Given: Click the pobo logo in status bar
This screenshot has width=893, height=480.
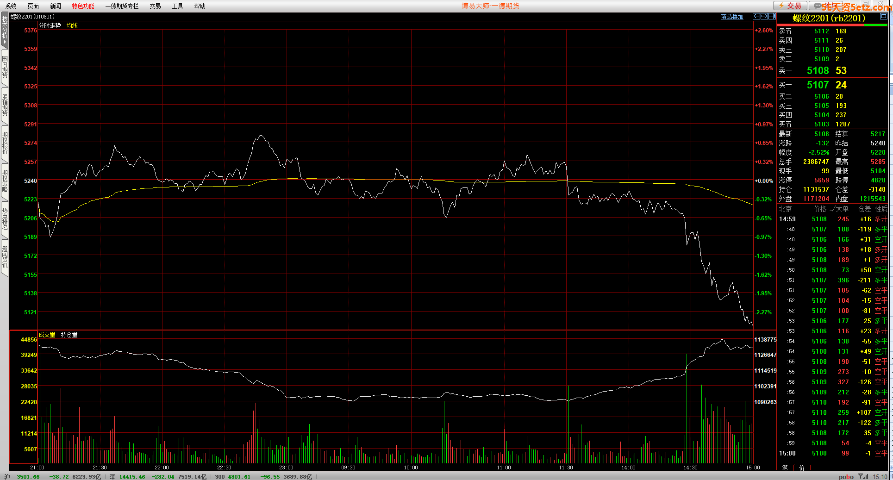Looking at the screenshot, I should coord(846,477).
